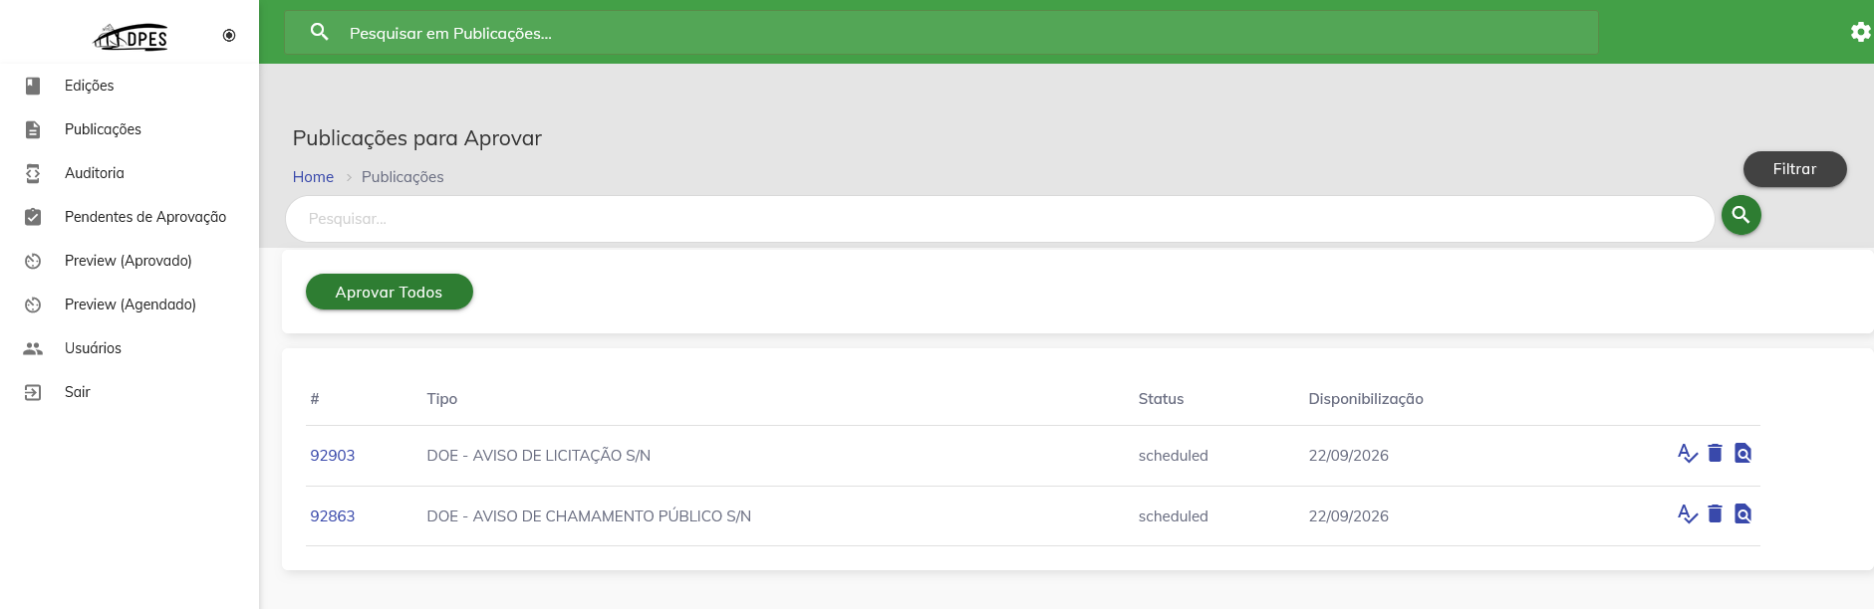The width and height of the screenshot is (1874, 609).
Task: Delete publication 92863 using trash icon
Action: tap(1715, 514)
